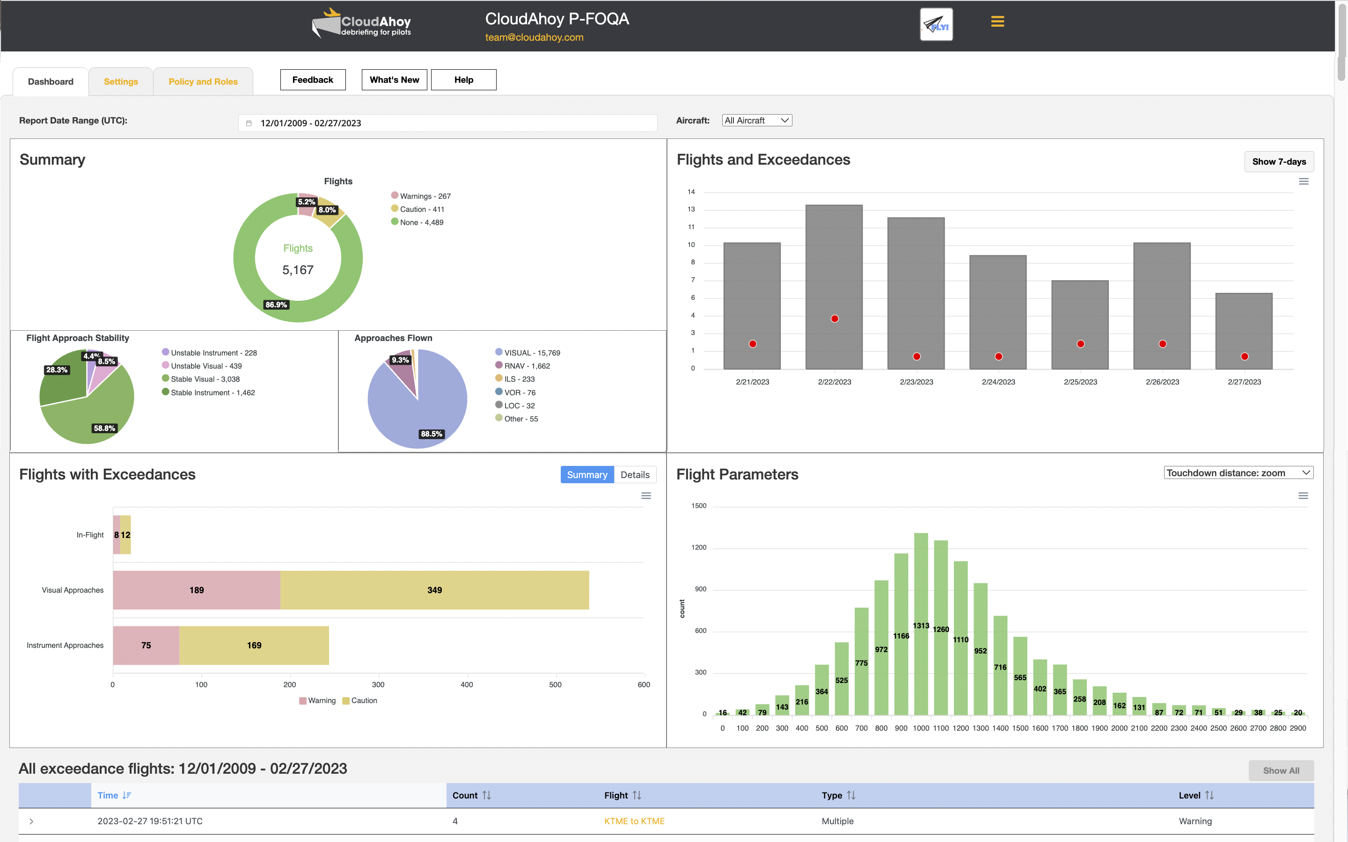This screenshot has width=1348, height=842.
Task: Toggle Caution series in exceedances legend
Action: (360, 701)
